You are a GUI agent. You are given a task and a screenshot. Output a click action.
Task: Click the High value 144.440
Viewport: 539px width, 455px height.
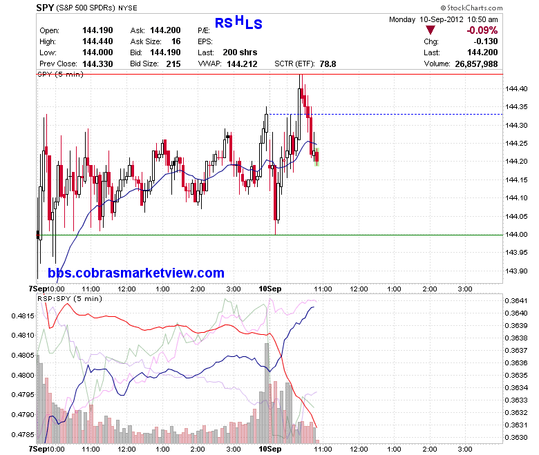(x=97, y=41)
